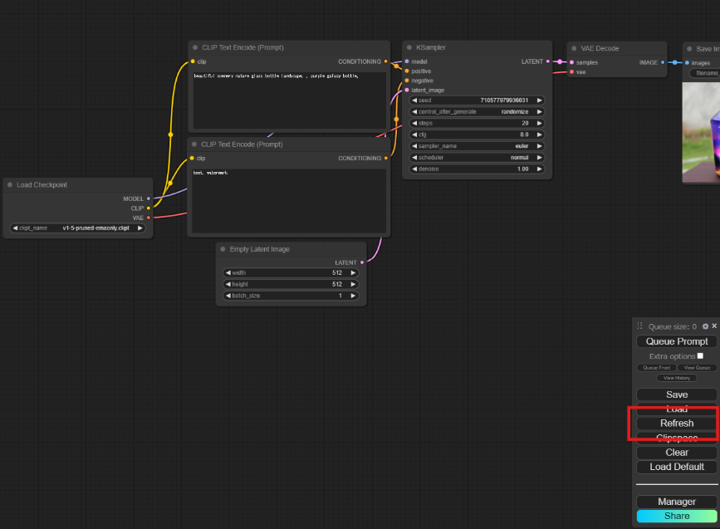Image resolution: width=720 pixels, height=529 pixels.
Task: Click the generated bottle image preview
Action: pyautogui.click(x=701, y=133)
